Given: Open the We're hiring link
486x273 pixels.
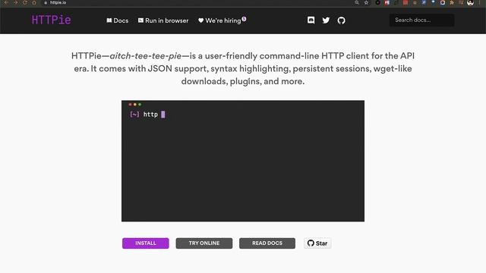Looking at the screenshot, I should click(222, 20).
